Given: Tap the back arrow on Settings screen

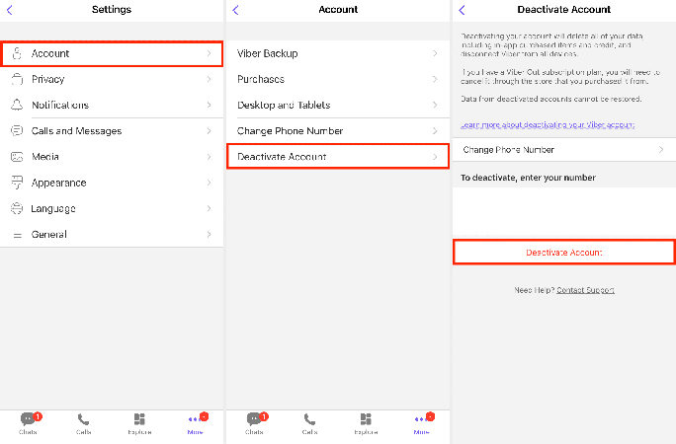Looking at the screenshot, I should (x=10, y=10).
